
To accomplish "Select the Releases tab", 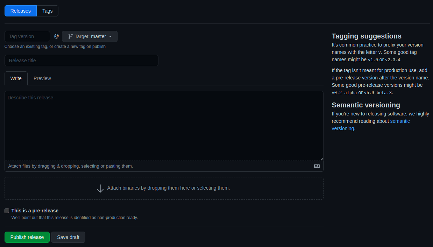I will tap(21, 11).
